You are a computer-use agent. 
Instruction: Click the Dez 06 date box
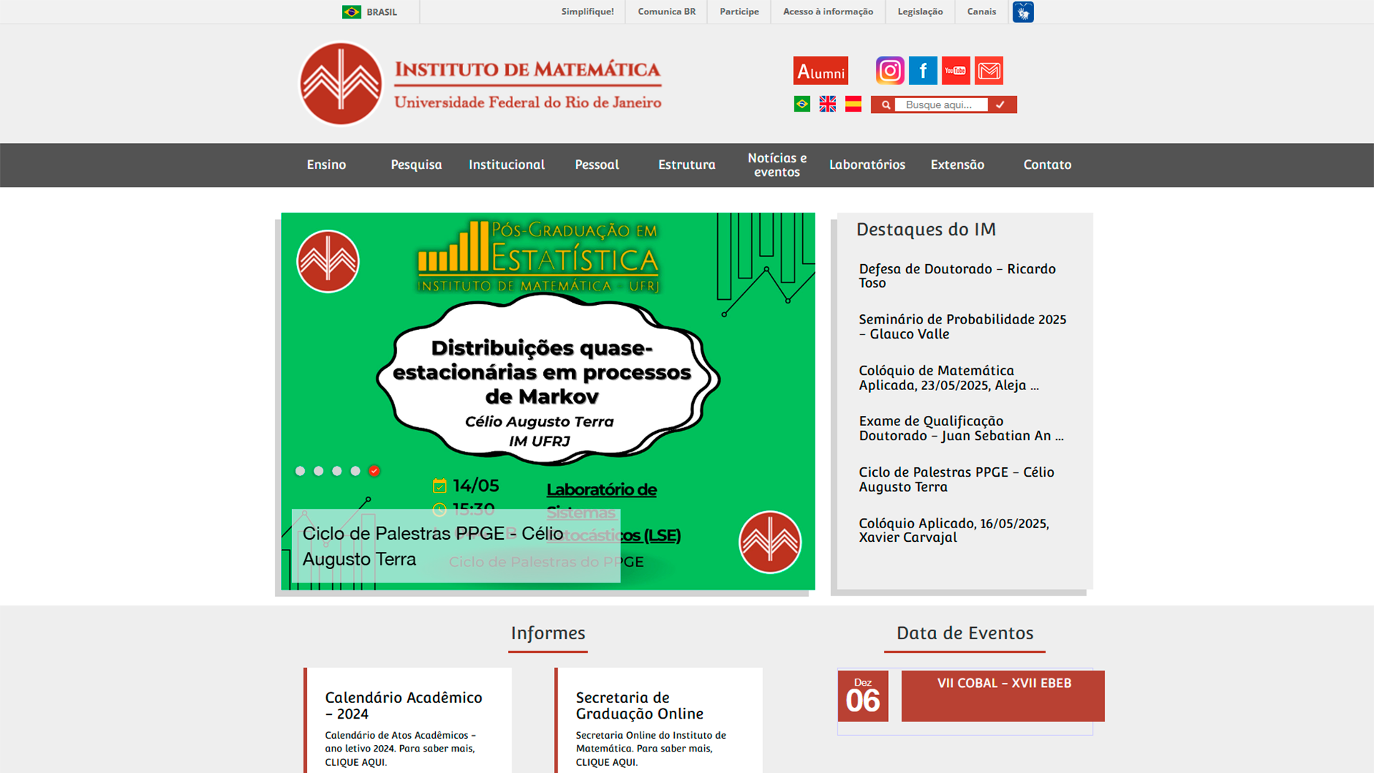tap(863, 696)
